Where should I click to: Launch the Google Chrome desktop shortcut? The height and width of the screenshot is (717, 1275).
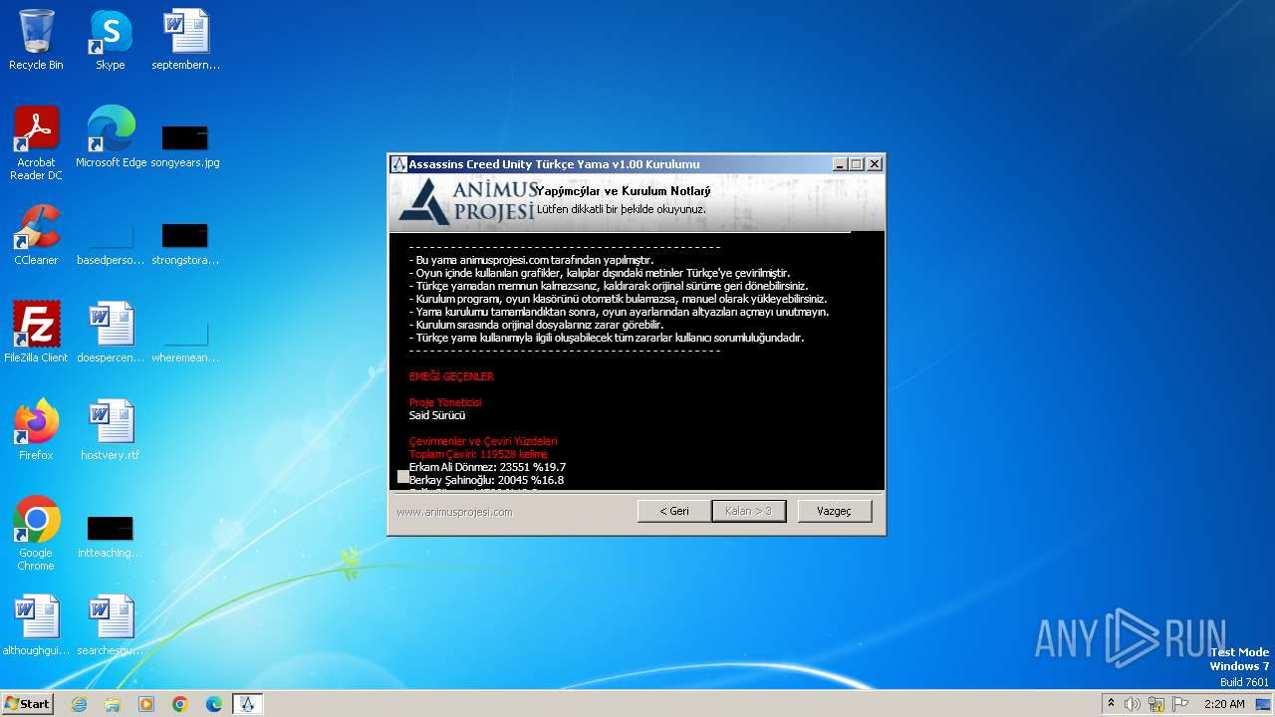coord(36,533)
